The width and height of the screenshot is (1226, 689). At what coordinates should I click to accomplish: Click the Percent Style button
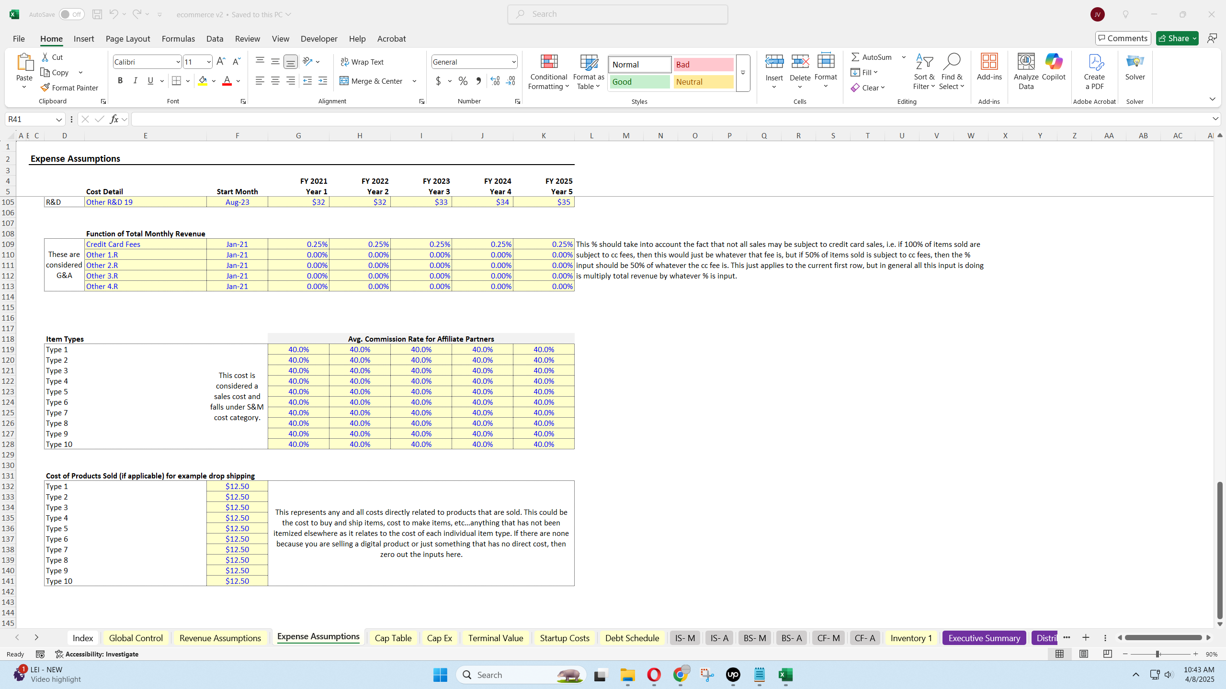pos(463,81)
